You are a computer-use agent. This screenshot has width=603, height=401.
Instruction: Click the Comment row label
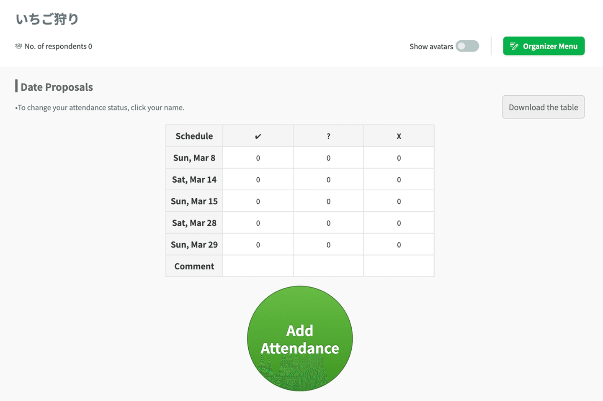coord(194,266)
